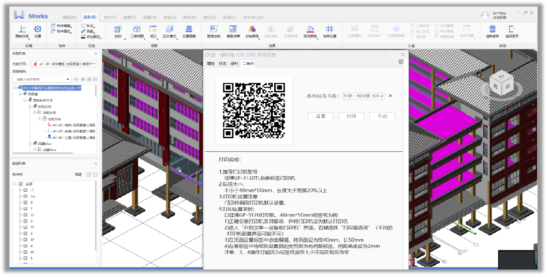Expand all with plus icon beside 筛选
The height and width of the screenshot is (277, 547).
(x=89, y=174)
